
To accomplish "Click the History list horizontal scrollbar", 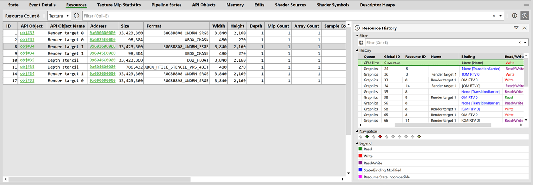I will point(442,125).
